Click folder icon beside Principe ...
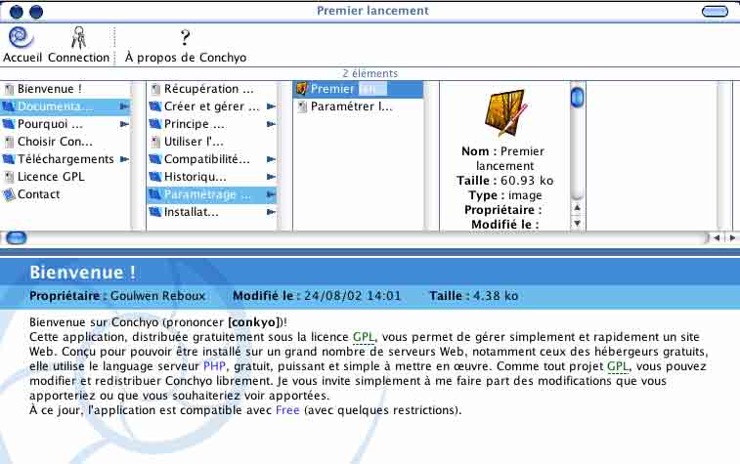Viewport: 740px width, 464px height. point(155,124)
